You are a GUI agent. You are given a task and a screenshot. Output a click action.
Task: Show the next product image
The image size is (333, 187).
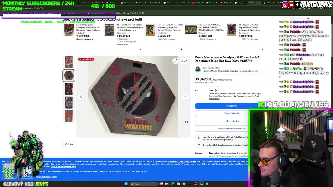click(x=185, y=97)
